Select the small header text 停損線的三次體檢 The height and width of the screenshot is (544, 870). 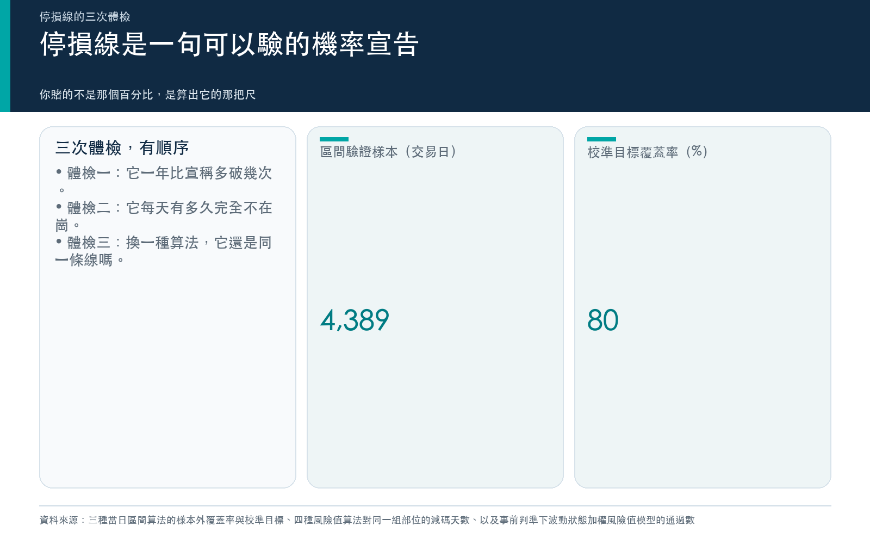tap(85, 17)
